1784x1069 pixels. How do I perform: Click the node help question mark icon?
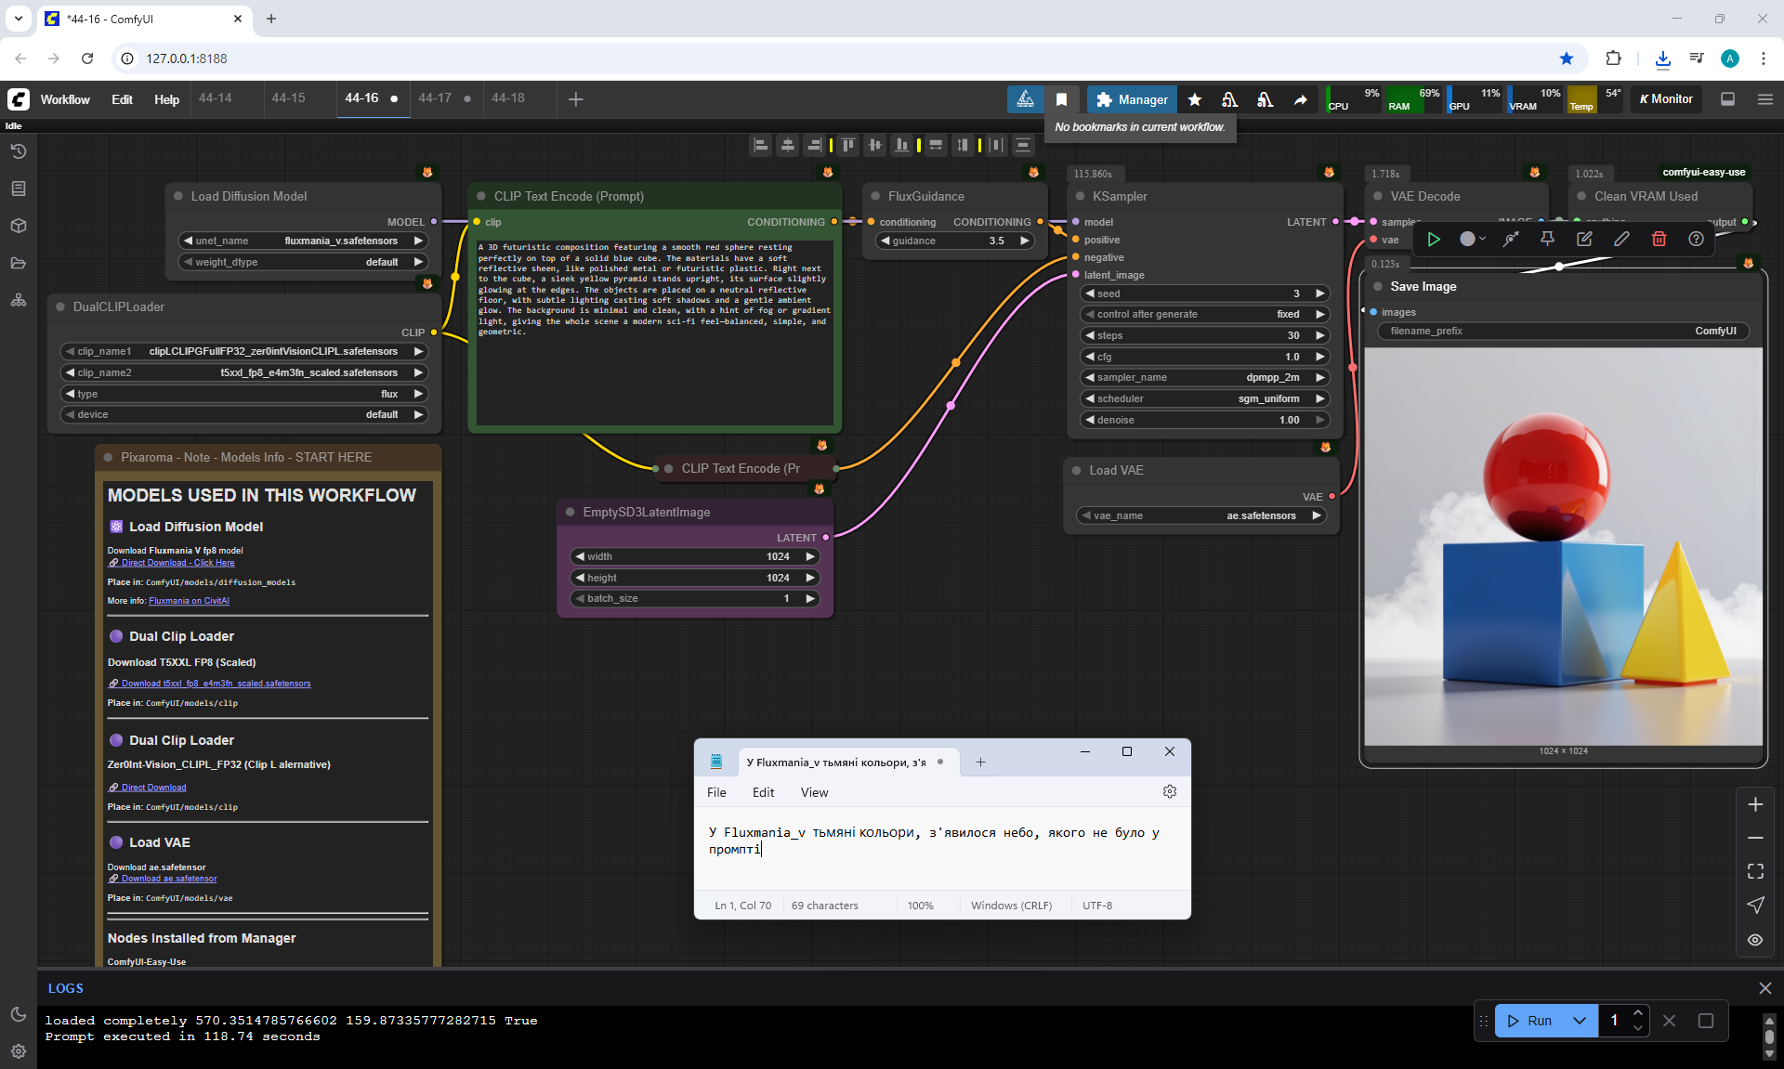1696,240
